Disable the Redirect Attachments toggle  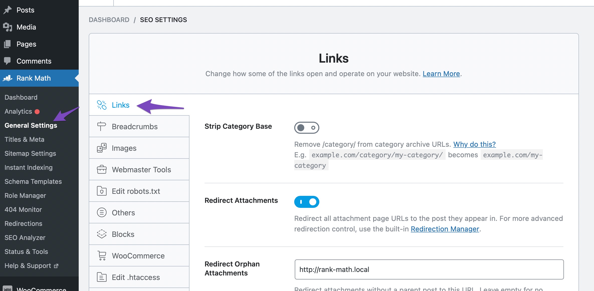tap(307, 202)
